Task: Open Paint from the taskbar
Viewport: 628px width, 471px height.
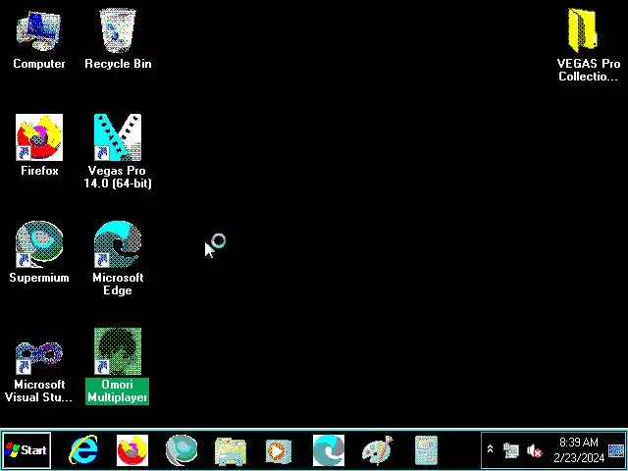Action: tap(377, 450)
